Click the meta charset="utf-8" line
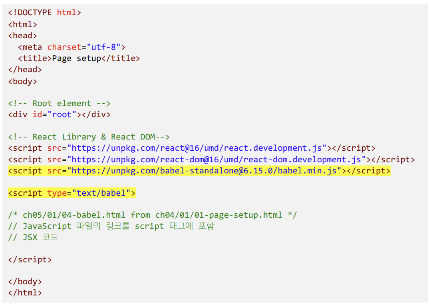The image size is (431, 305). coord(72,47)
